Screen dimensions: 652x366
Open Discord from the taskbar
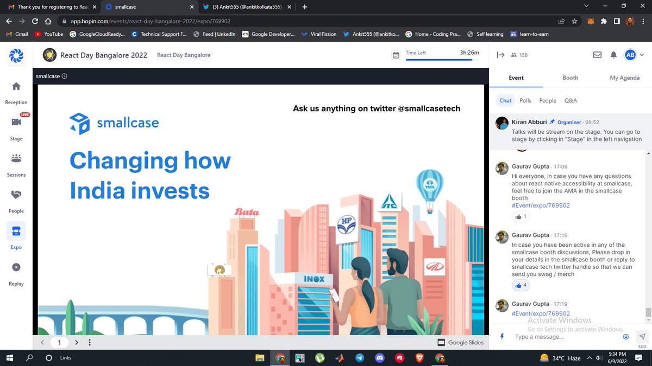point(380,358)
